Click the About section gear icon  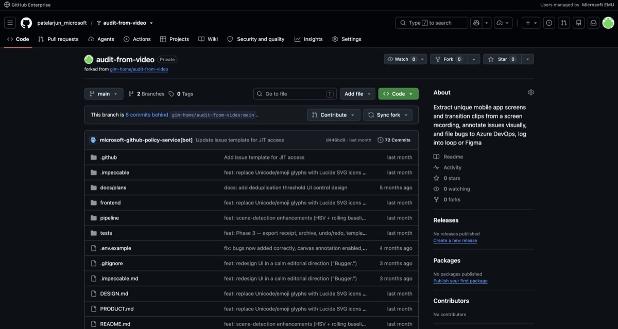(531, 93)
